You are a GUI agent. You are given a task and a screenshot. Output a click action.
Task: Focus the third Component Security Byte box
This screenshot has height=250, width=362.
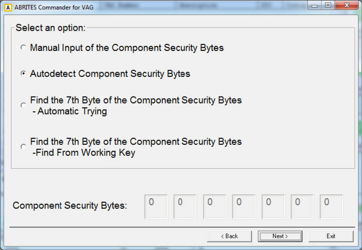pos(214,206)
